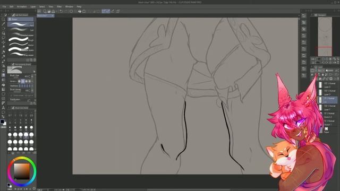The width and height of the screenshot is (340, 191).
Task: Select the Frame border tool icon
Action: 3,99
